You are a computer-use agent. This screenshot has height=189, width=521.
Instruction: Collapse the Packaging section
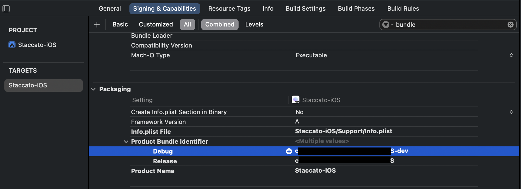[93, 89]
